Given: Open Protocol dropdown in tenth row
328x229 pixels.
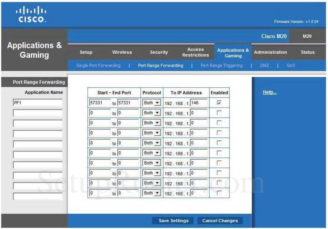Looking at the screenshot, I should (152, 193).
